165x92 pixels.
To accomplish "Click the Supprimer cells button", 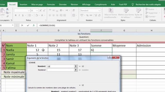I will (153, 13).
